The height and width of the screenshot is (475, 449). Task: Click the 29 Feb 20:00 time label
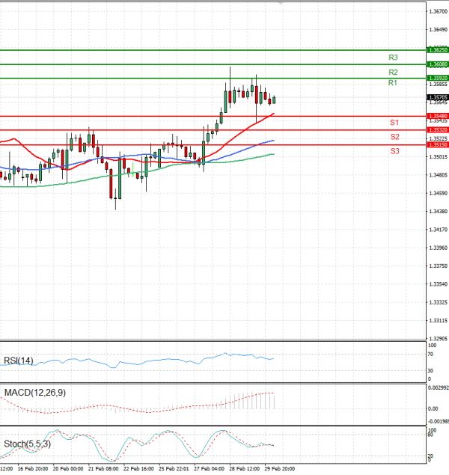click(280, 469)
